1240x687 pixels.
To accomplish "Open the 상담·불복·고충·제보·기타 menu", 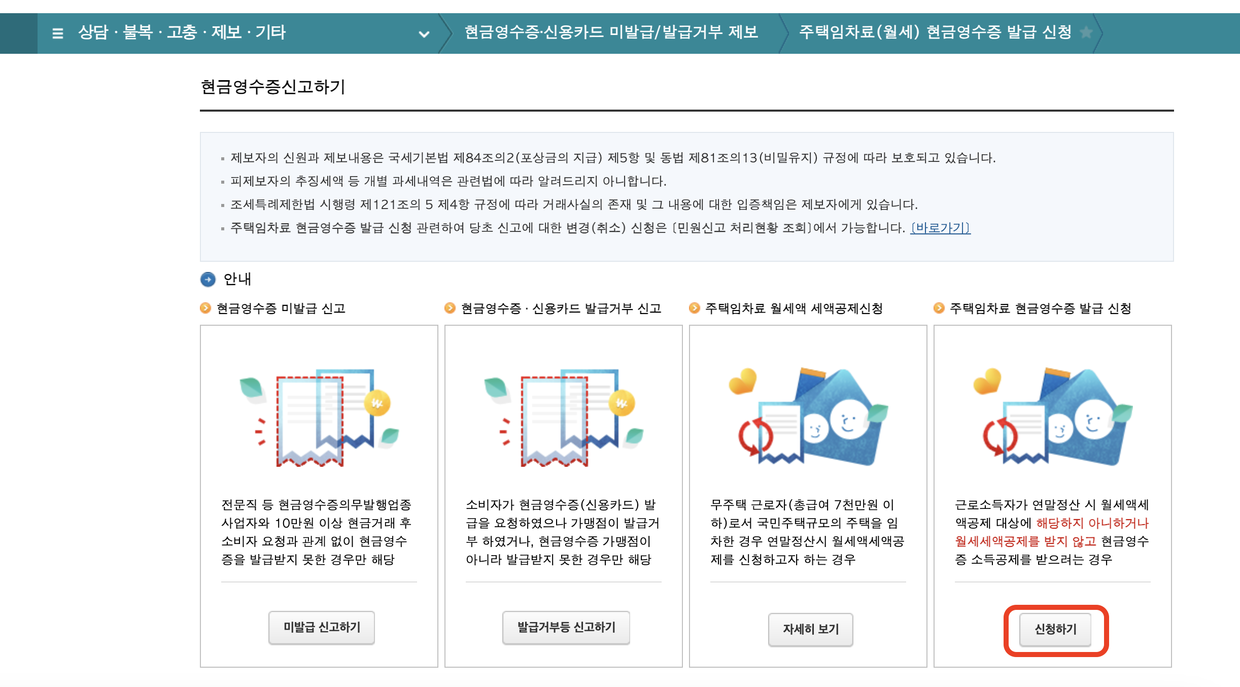I will [x=180, y=32].
